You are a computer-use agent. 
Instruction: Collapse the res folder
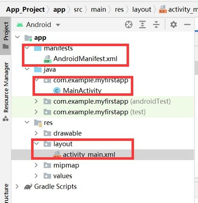pyautogui.click(x=27, y=122)
